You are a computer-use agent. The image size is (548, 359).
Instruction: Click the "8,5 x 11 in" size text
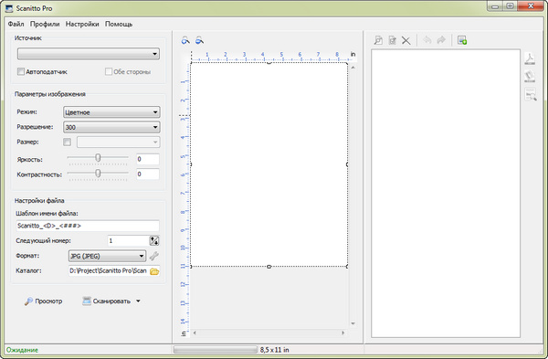coord(274,350)
